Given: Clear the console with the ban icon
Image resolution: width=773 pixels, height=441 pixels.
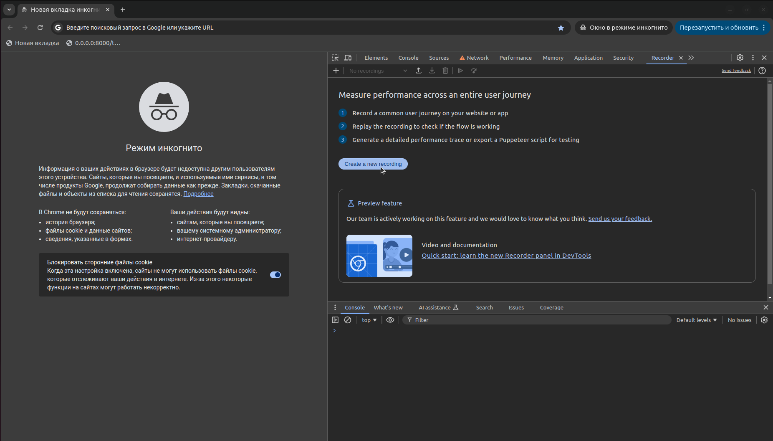Looking at the screenshot, I should tap(348, 320).
